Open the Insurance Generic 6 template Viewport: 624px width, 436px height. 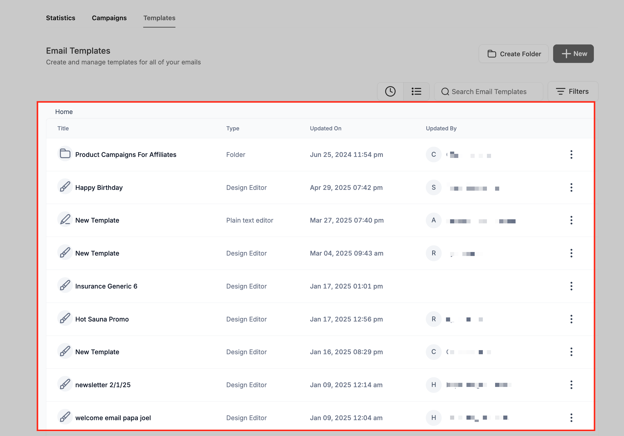[x=106, y=286]
